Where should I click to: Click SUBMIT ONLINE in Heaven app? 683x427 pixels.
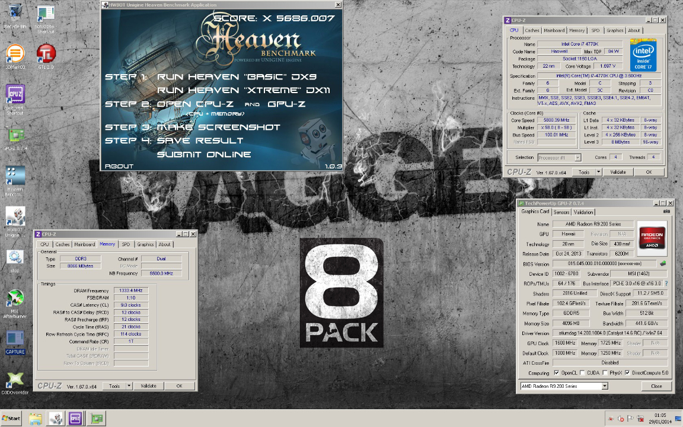[x=204, y=155]
